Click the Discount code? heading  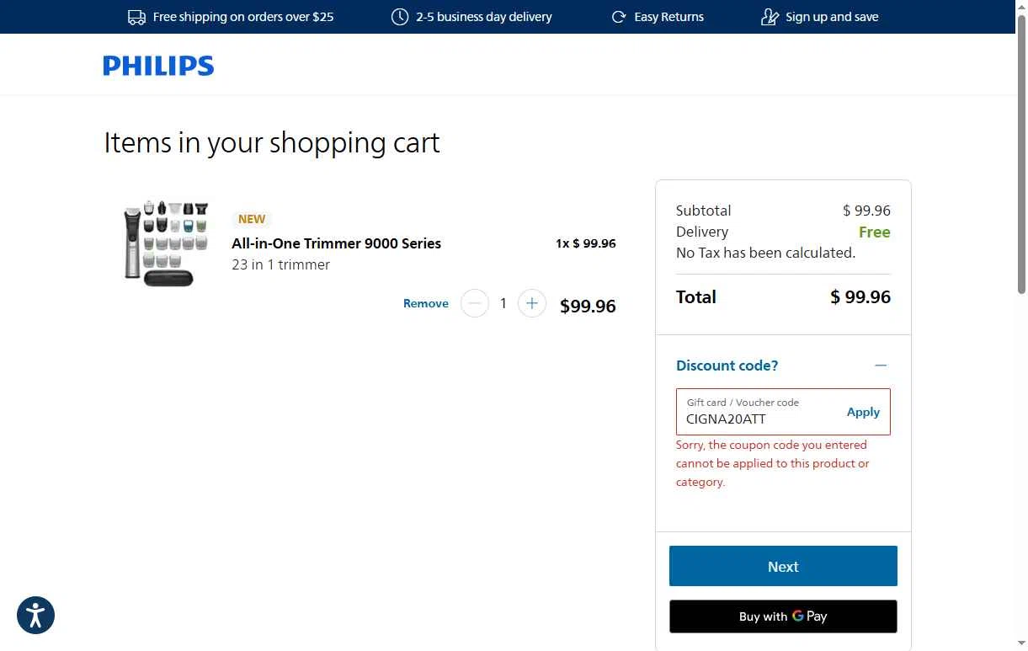727,366
